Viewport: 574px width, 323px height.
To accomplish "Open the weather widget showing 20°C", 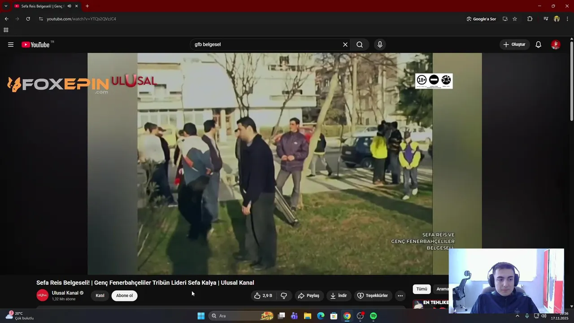I will pyautogui.click(x=19, y=316).
